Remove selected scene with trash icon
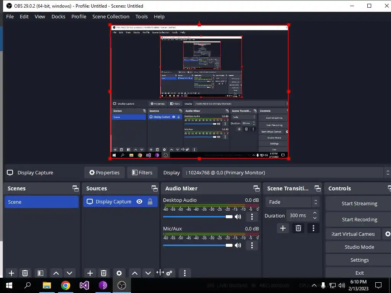The image size is (391, 293). (x=25, y=273)
